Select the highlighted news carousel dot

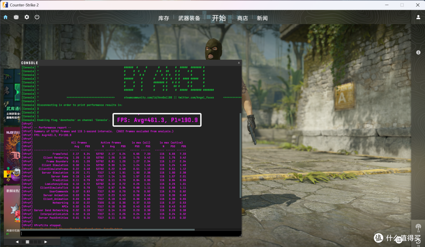click(x=28, y=242)
